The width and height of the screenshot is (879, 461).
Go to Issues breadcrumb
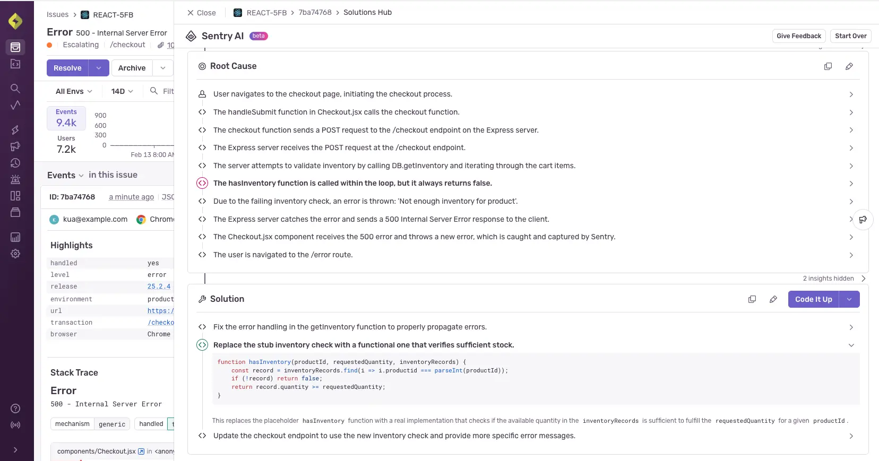(x=57, y=15)
